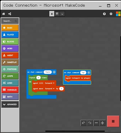121x133 pixels.
Task: Open the AGENT toolbox category
Action: 10,55
